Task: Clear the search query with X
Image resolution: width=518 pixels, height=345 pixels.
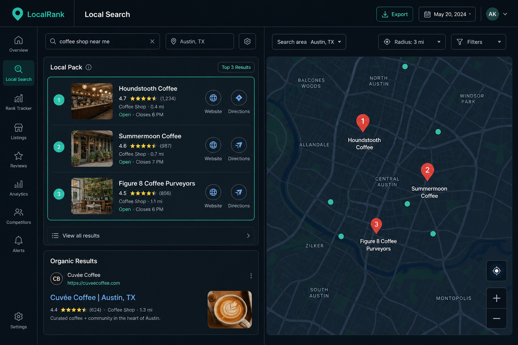Action: click(x=152, y=41)
